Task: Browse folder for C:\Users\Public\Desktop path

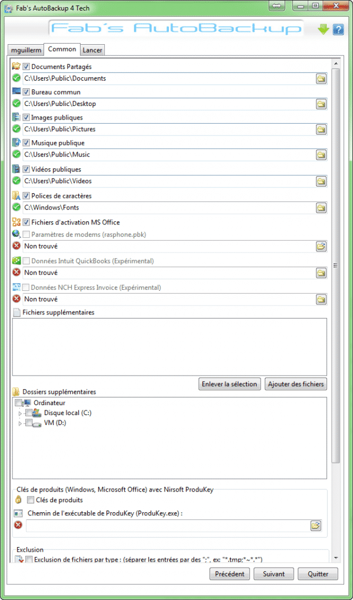Action: pos(321,104)
